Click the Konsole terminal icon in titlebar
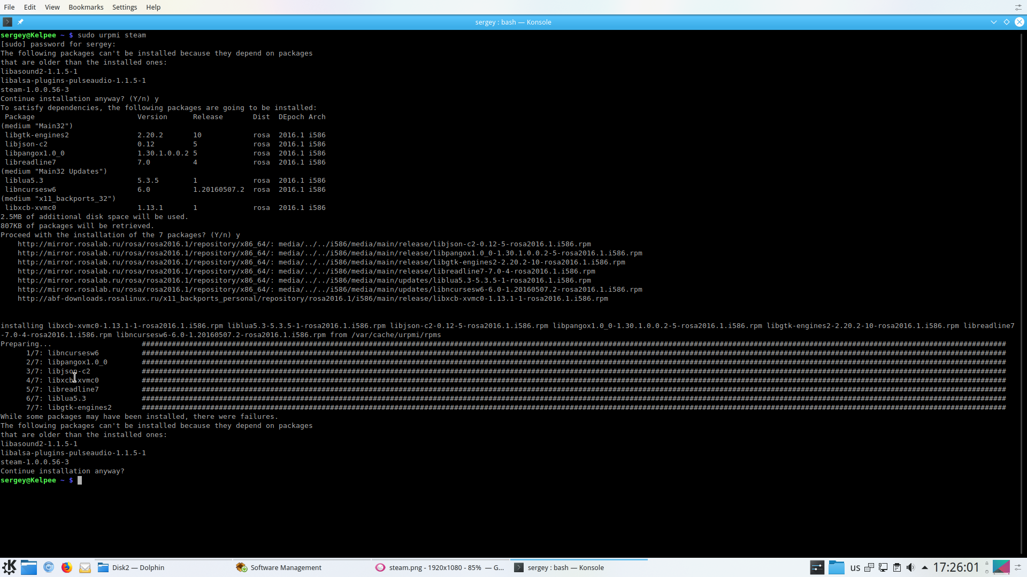Image resolution: width=1027 pixels, height=577 pixels. tap(7, 22)
